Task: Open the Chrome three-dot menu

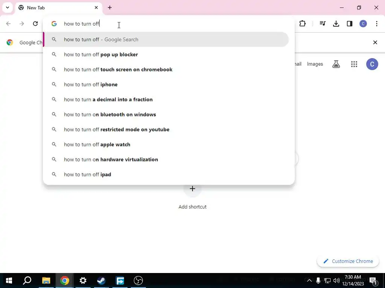Action: (x=377, y=24)
